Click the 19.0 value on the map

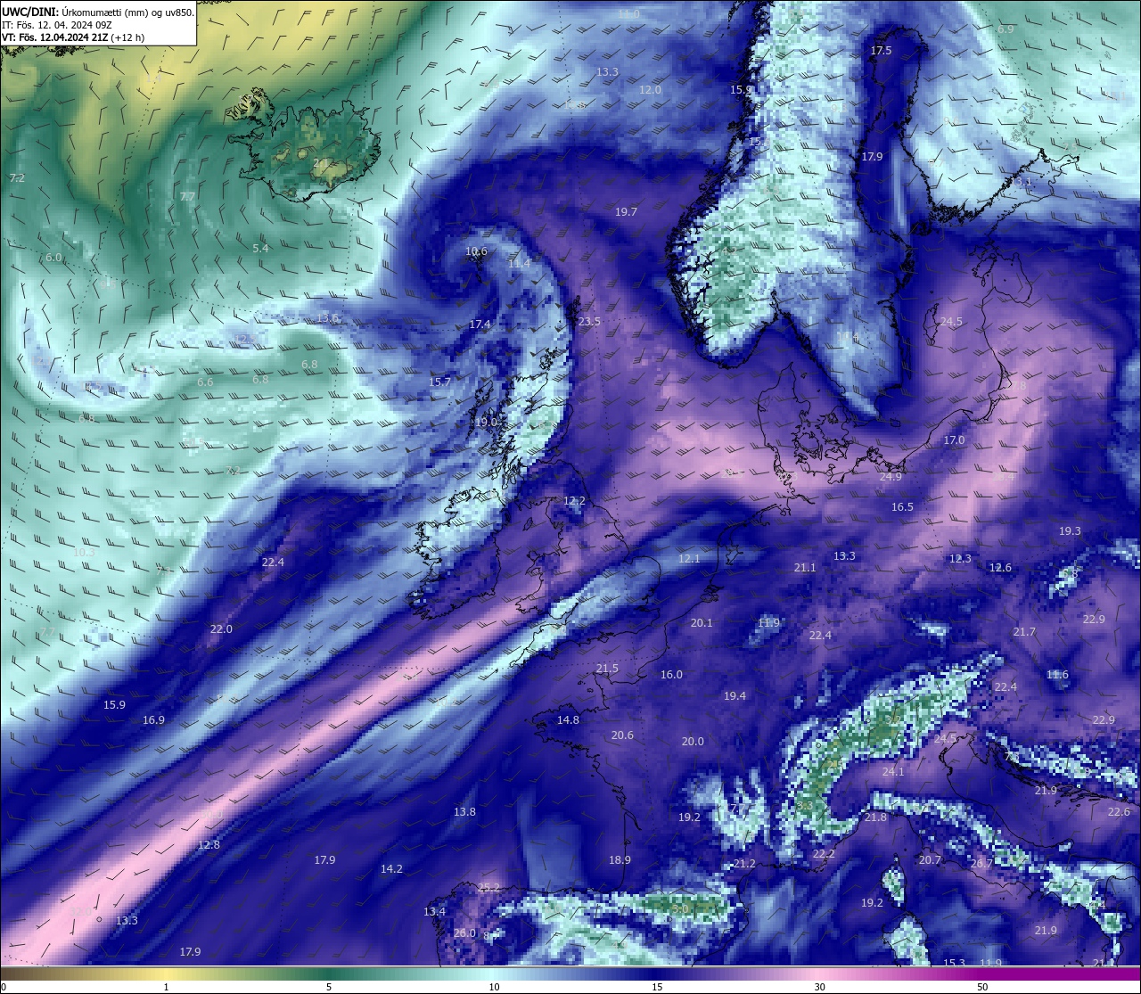(x=486, y=423)
